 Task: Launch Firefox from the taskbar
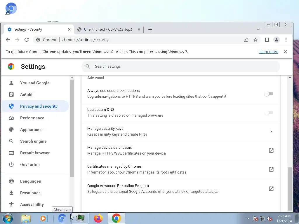[98, 218]
